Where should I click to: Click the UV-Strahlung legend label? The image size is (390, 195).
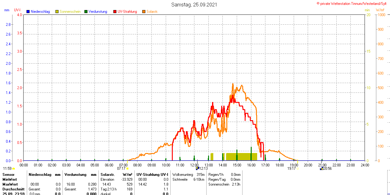127,12
